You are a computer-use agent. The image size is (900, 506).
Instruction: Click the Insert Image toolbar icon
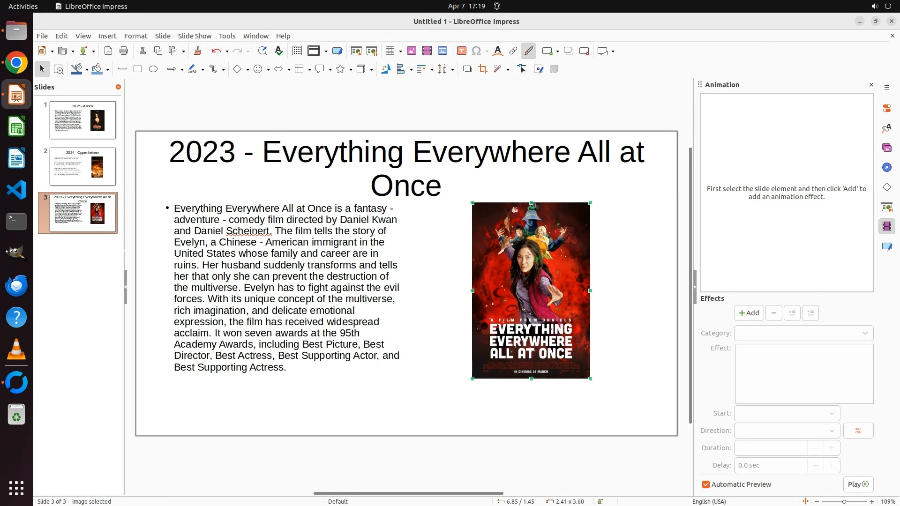(411, 51)
